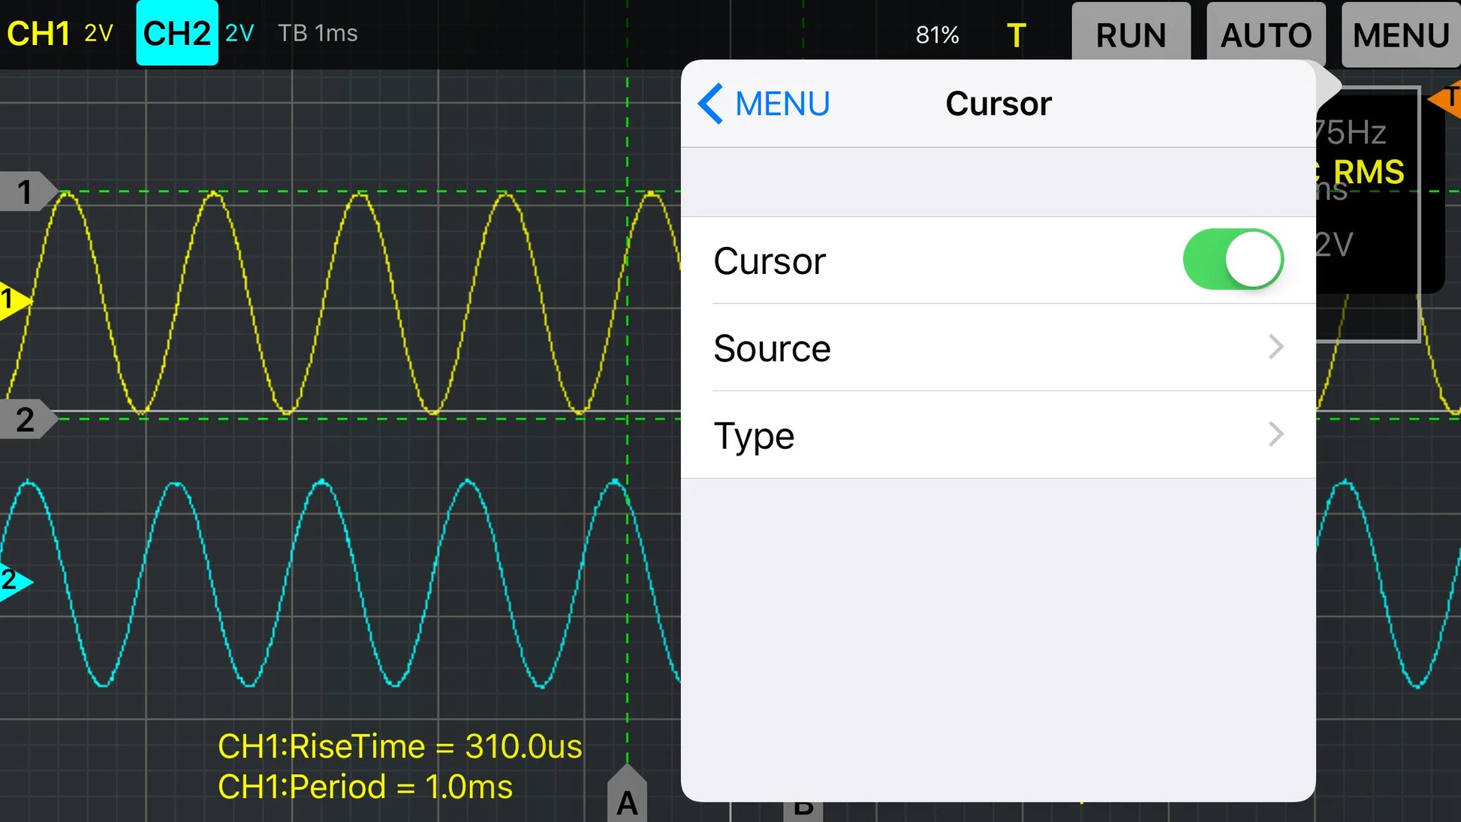Turn off the Cursor switch
This screenshot has height=822, width=1461.
tap(1233, 260)
